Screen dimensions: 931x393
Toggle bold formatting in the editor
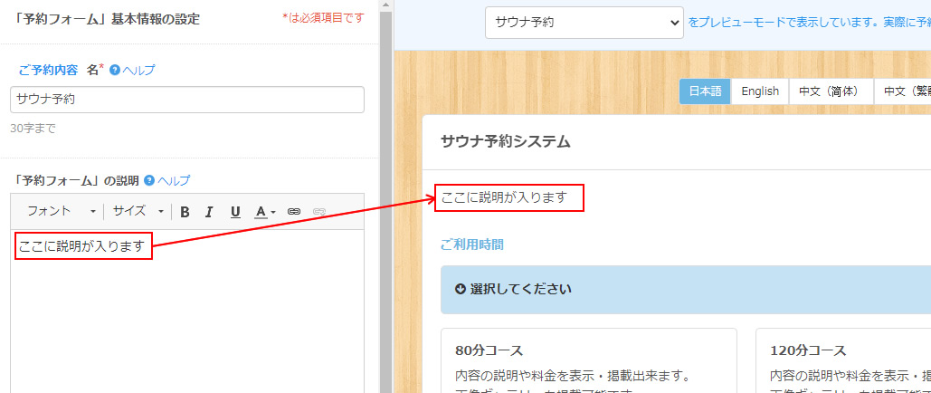point(185,212)
